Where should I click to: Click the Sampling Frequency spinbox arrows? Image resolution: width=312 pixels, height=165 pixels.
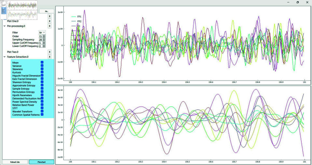point(44,40)
